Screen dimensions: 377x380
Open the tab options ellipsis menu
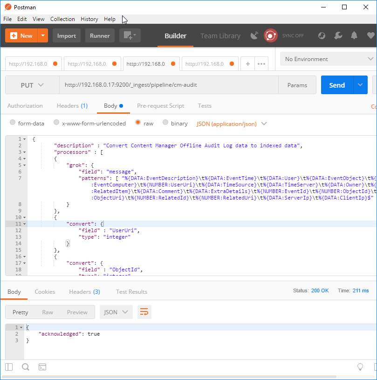tap(261, 64)
